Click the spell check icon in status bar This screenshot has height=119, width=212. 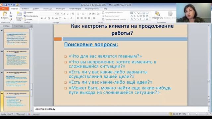click(x=29, y=114)
